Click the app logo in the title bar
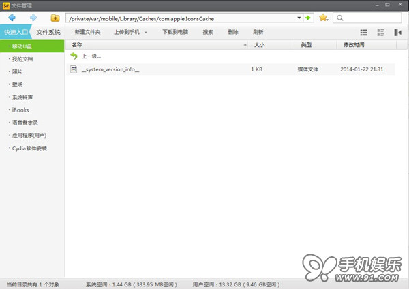The width and height of the screenshot is (409, 289). [x=6, y=5]
